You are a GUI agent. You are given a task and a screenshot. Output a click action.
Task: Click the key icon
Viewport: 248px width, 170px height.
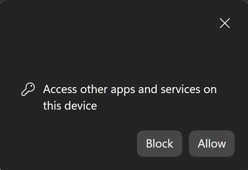28,89
